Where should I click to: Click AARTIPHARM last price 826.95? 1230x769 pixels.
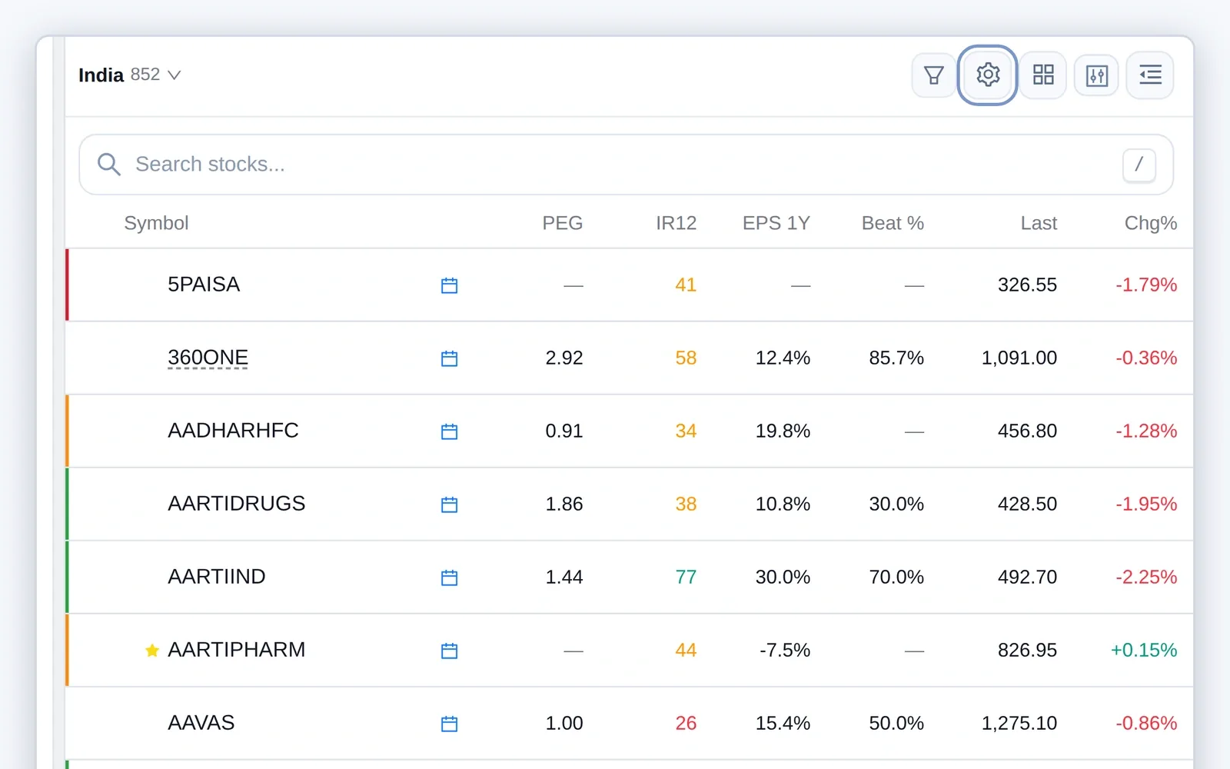[1027, 651]
